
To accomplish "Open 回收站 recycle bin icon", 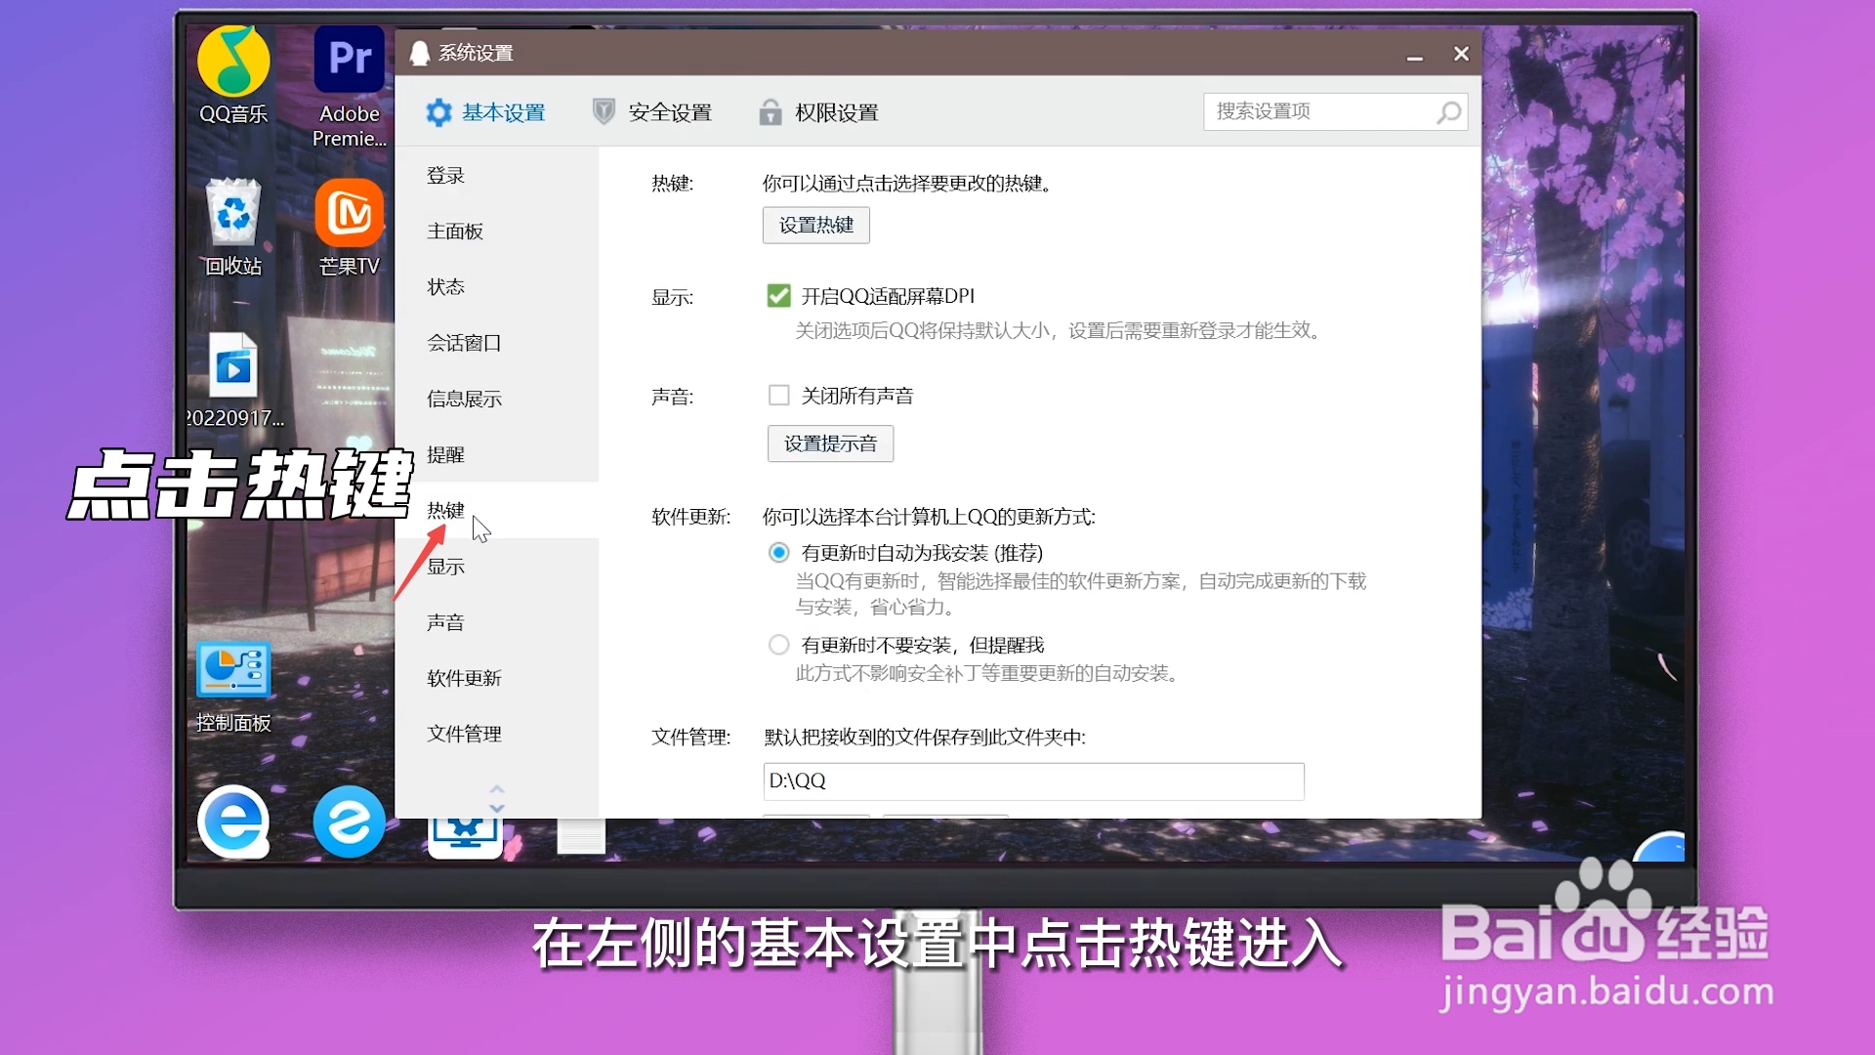I will click(x=233, y=227).
